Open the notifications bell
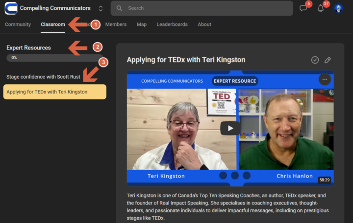 pyautogui.click(x=321, y=8)
